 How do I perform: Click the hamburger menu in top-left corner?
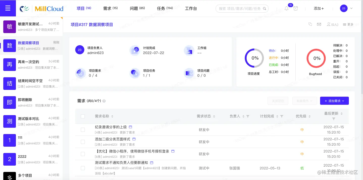[8, 8]
